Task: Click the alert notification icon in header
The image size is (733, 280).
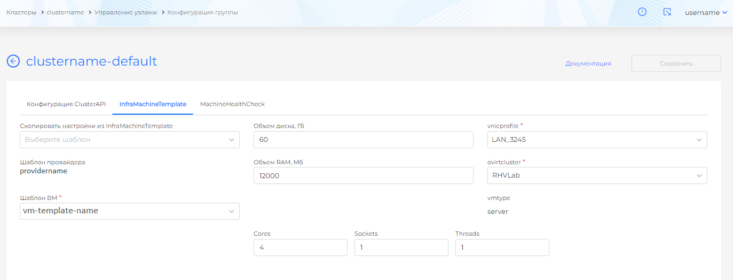Action: [642, 12]
